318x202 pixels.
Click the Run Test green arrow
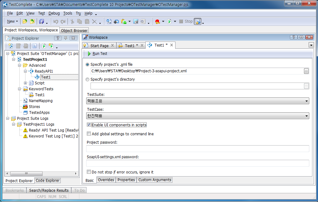pyautogui.click(x=89, y=54)
